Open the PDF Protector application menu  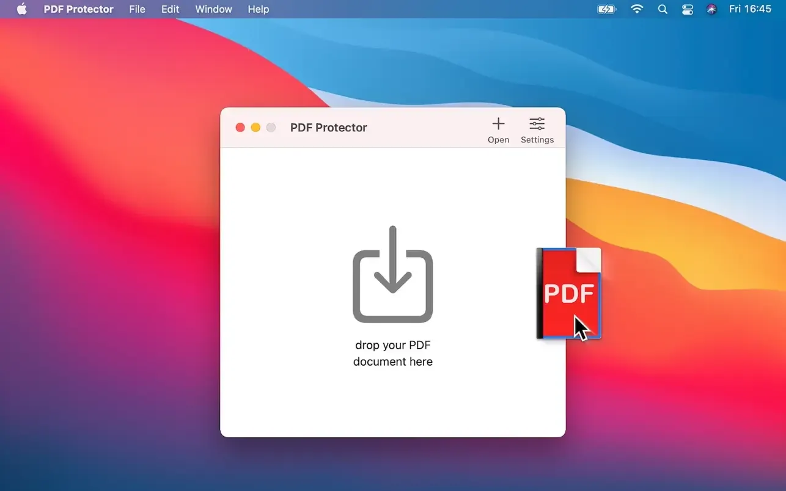[x=78, y=9]
